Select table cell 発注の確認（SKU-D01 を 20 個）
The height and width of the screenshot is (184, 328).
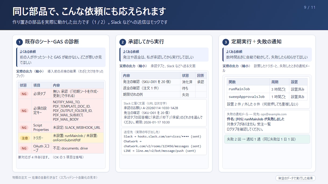coord(151,82)
